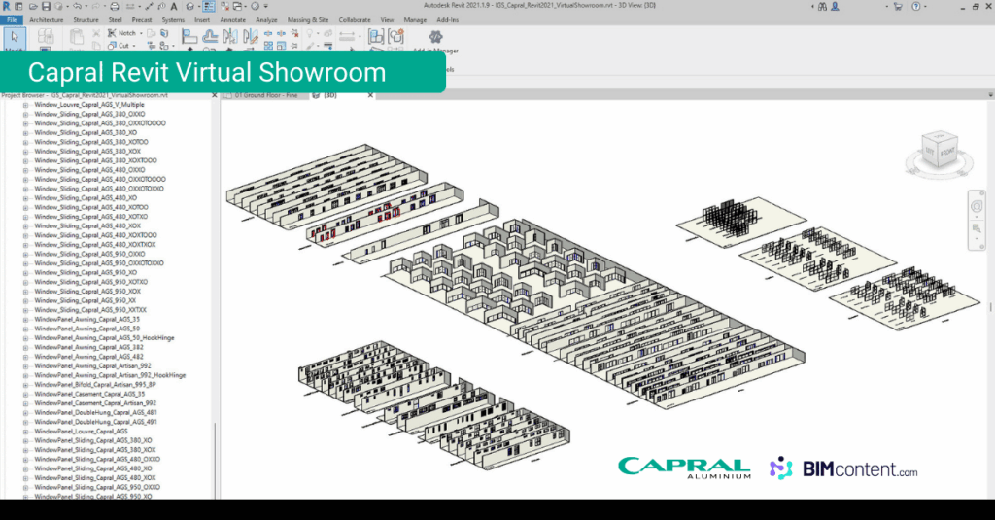The width and height of the screenshot is (995, 520).
Task: Click the Save disk icon
Action: coord(47,7)
